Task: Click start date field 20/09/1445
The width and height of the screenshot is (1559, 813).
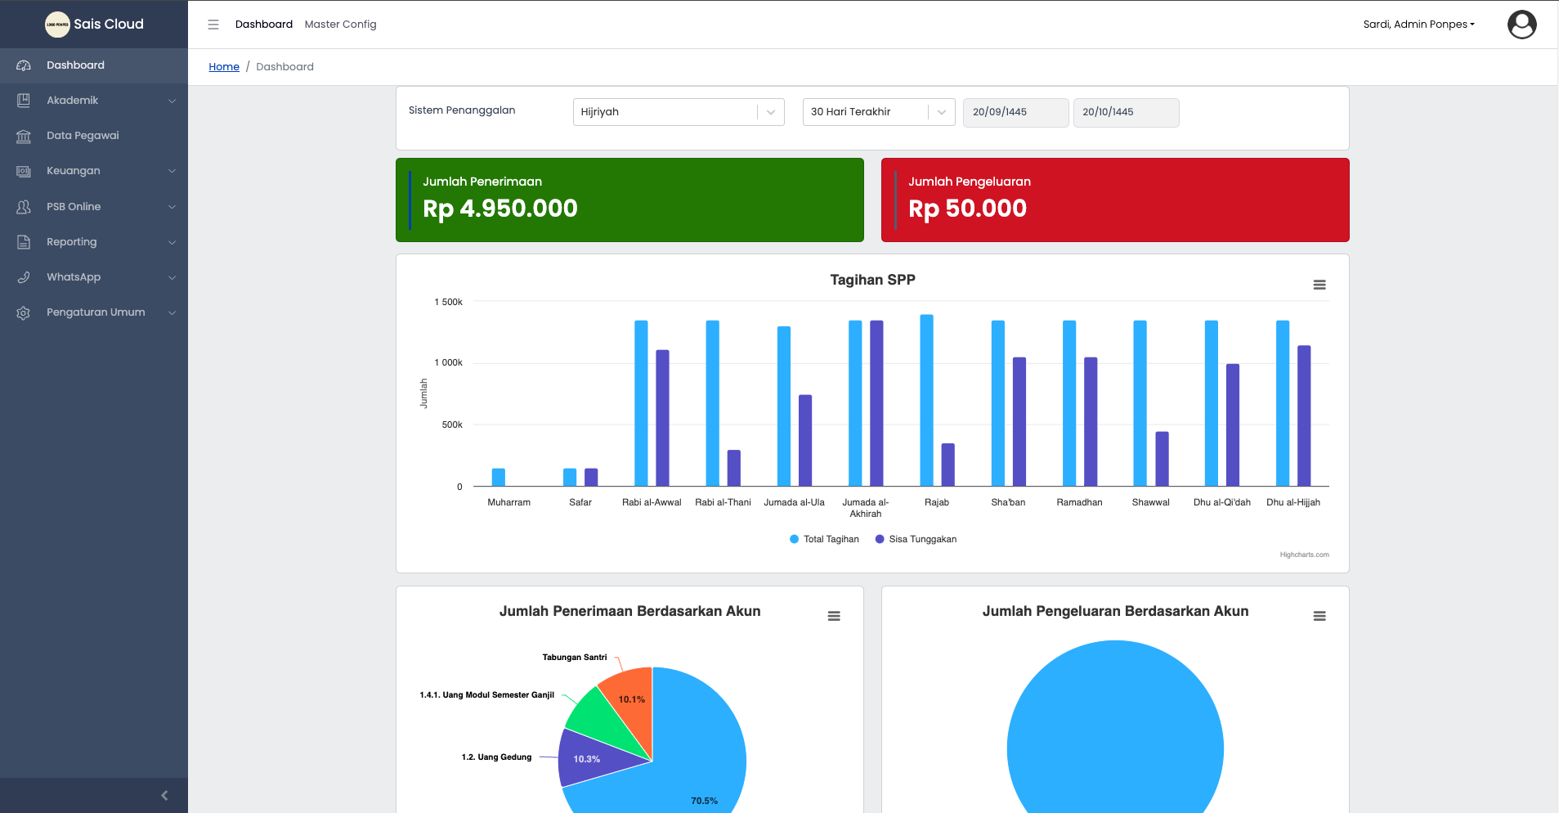Action: point(1016,112)
